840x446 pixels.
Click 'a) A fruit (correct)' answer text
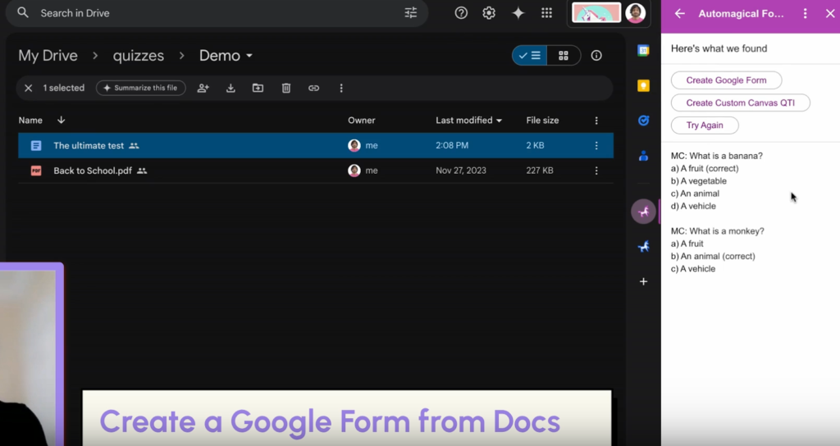[x=705, y=168]
